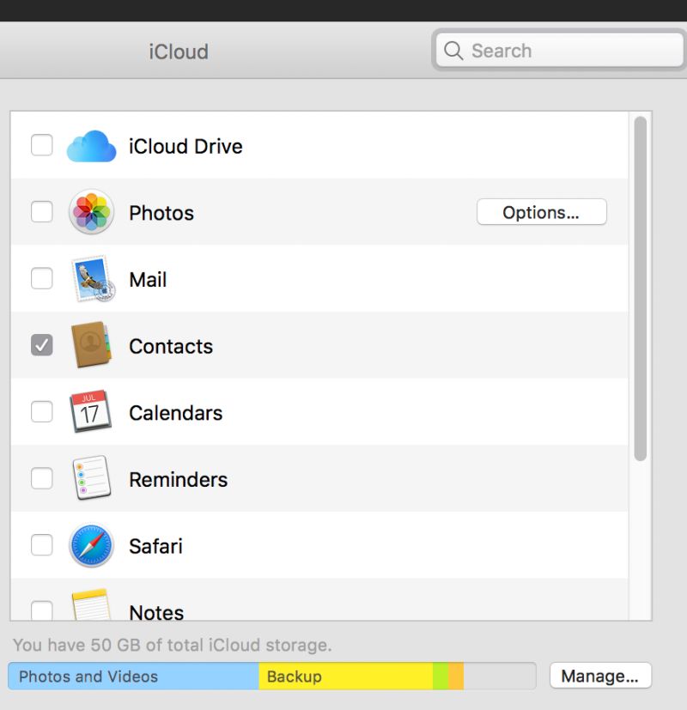Click the iCloud window title

(179, 52)
